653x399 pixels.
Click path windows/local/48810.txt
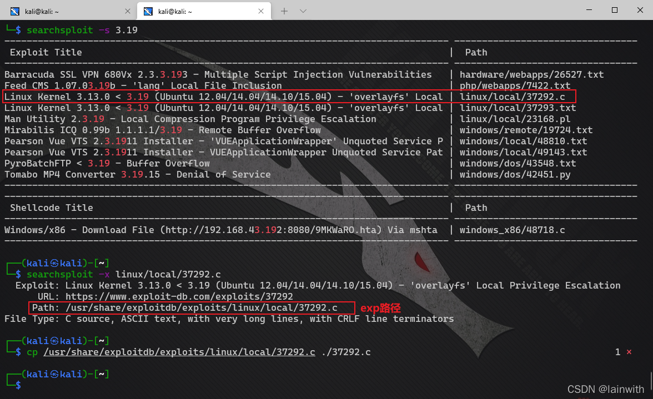pos(523,141)
